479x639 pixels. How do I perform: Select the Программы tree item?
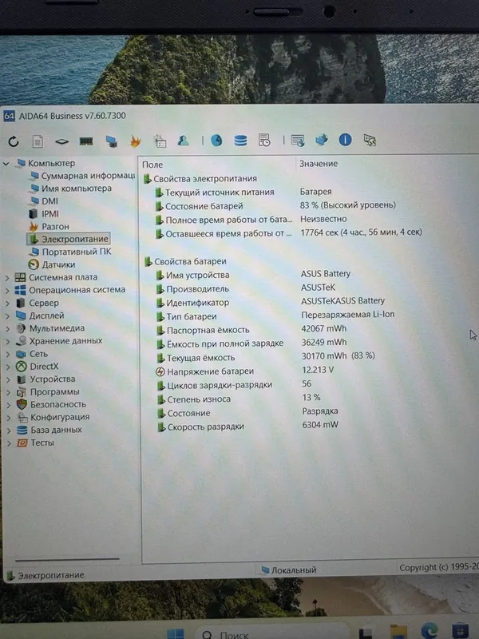[48, 391]
